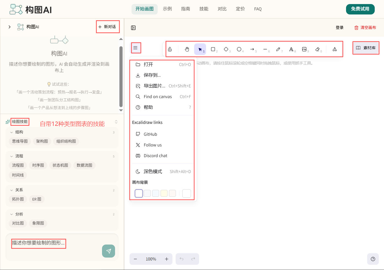Select the 架构图 skill chip
The image size is (384, 270).
point(42,141)
